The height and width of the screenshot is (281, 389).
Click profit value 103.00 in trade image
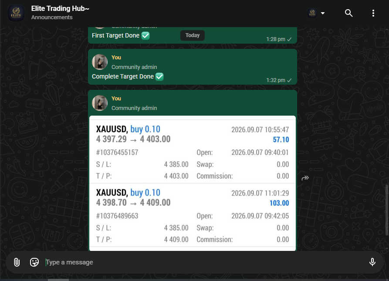[x=279, y=203]
